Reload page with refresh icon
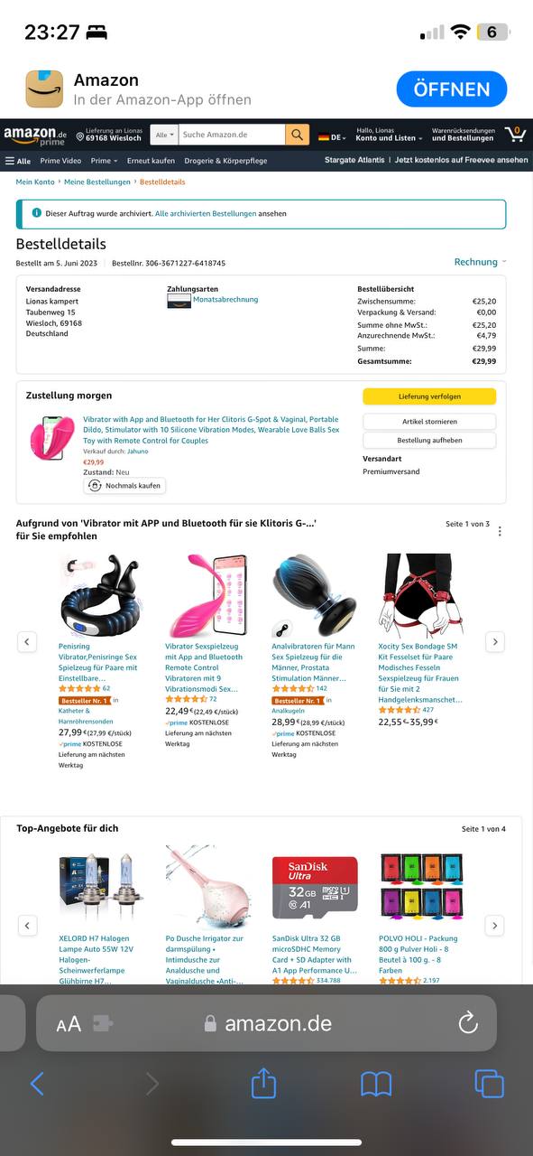This screenshot has width=533, height=1156. click(x=467, y=1022)
